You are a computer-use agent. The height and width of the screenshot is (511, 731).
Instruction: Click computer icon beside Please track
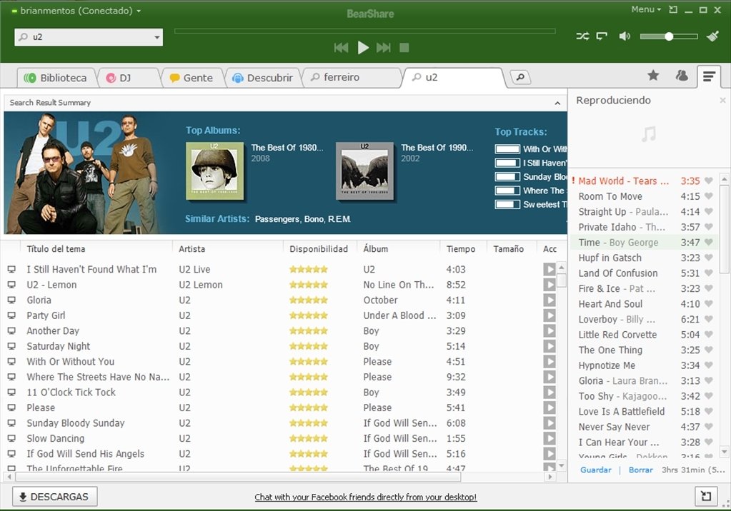tap(11, 408)
